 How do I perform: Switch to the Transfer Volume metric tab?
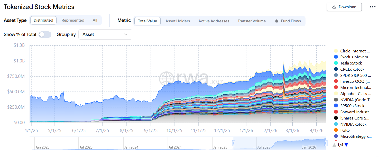[252, 21]
